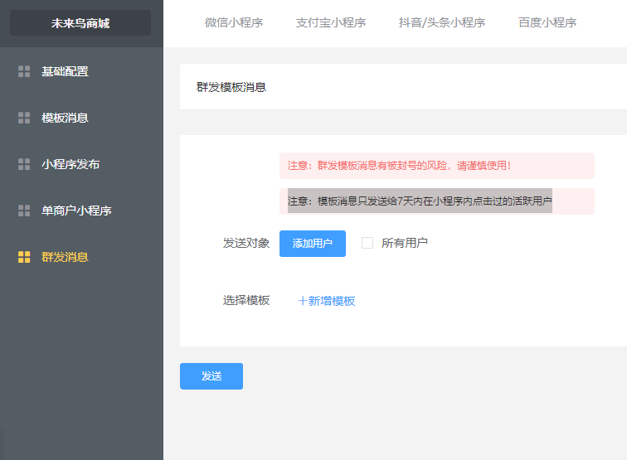Open 模板消息 menu label in sidebar
Viewport: 627px width, 460px height.
pos(65,118)
